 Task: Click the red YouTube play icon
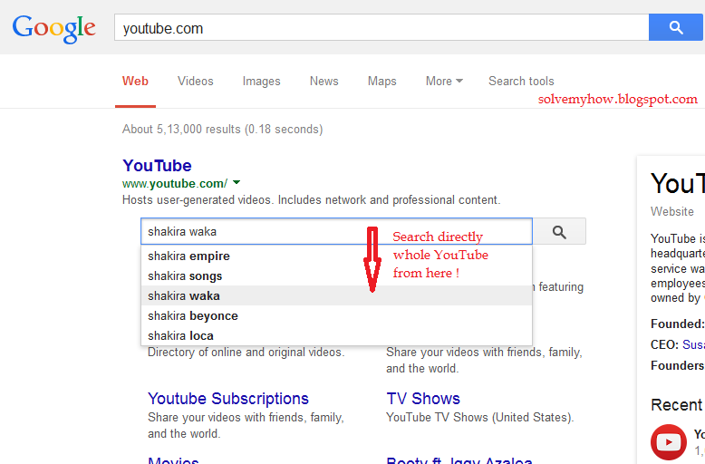coord(669,442)
